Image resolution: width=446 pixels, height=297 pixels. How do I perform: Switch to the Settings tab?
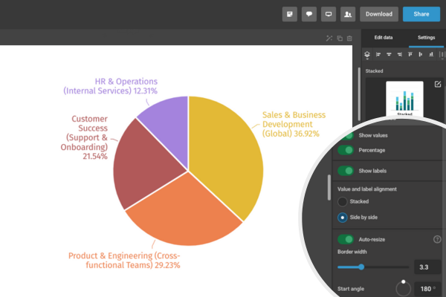click(426, 38)
